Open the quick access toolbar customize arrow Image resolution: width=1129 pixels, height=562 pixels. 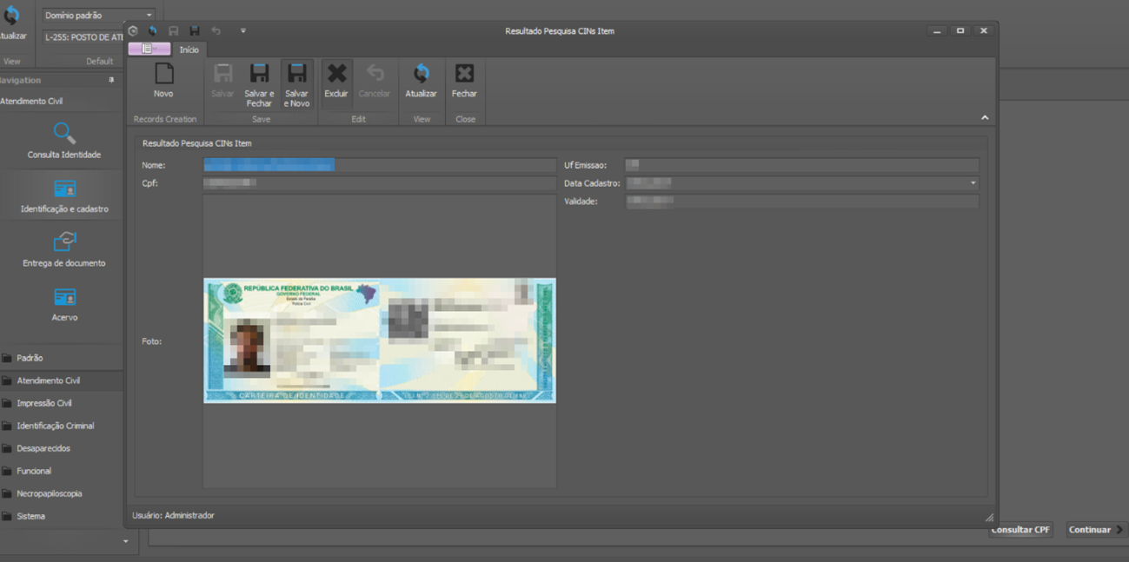[x=243, y=30]
